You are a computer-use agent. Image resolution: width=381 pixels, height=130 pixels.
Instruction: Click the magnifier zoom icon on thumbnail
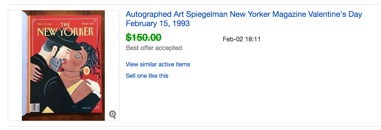pyautogui.click(x=112, y=114)
